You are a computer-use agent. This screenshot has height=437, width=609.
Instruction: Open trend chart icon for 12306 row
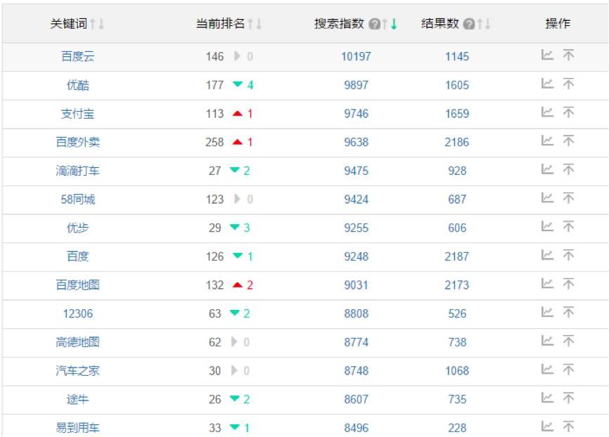547,312
